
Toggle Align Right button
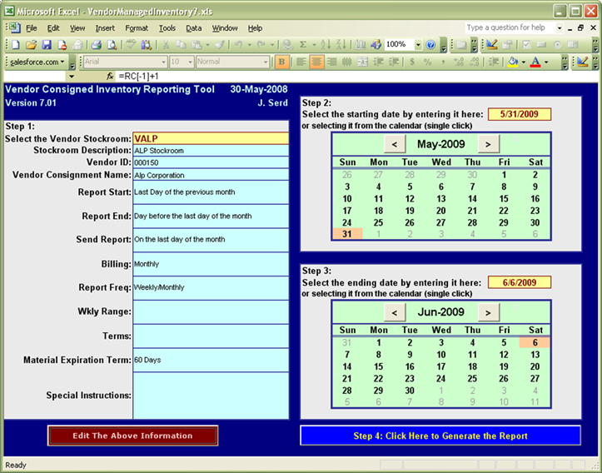[x=331, y=62]
